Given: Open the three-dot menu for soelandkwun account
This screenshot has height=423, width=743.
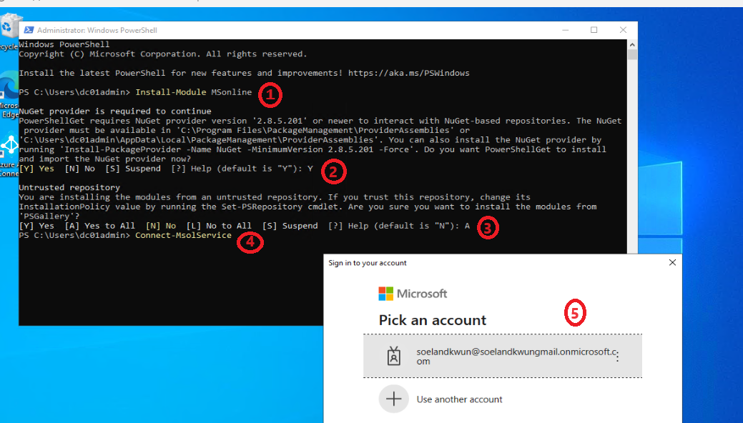Looking at the screenshot, I should pyautogui.click(x=617, y=357).
